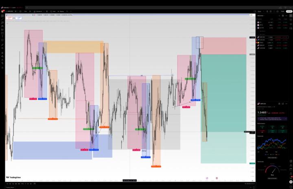Open details panel more options dots
293x189 pixels.
(286, 104)
